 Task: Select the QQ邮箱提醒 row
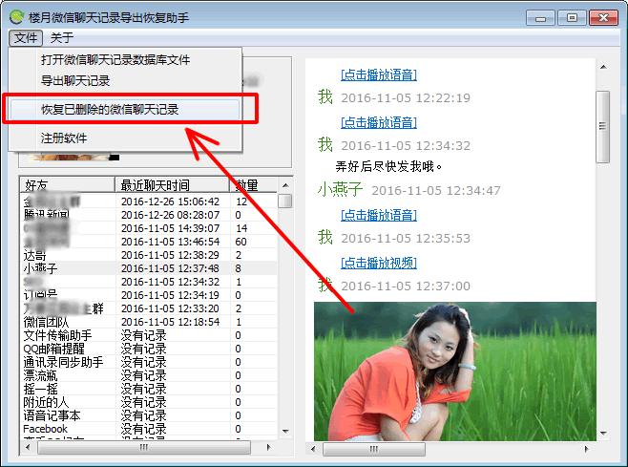coord(148,349)
